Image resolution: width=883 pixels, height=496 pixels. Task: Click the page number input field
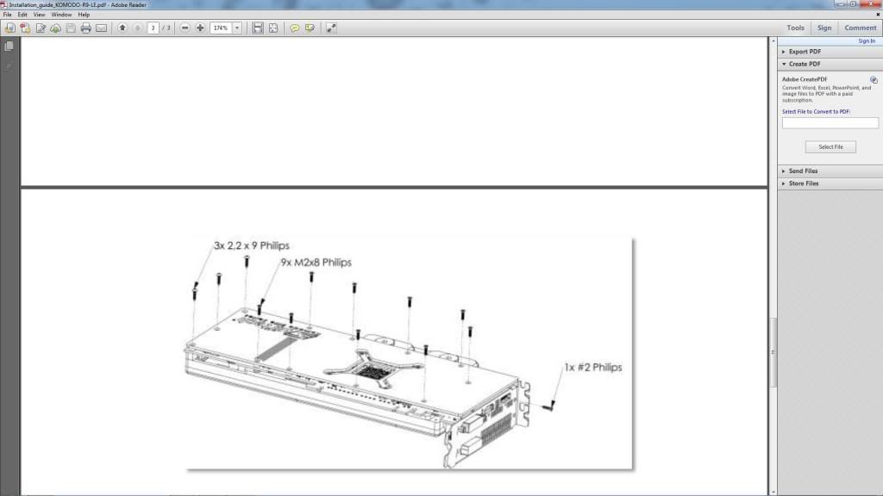(153, 28)
